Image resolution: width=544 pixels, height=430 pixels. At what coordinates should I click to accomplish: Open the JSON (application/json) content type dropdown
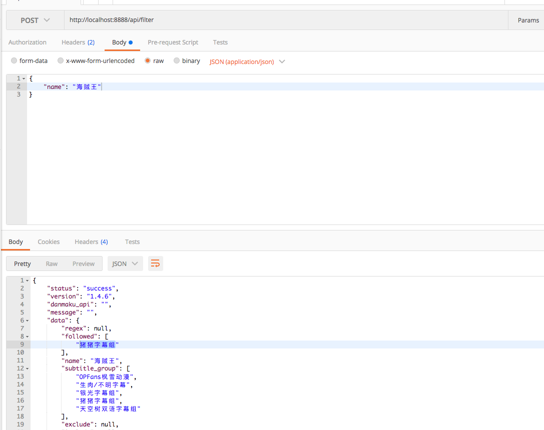(247, 61)
